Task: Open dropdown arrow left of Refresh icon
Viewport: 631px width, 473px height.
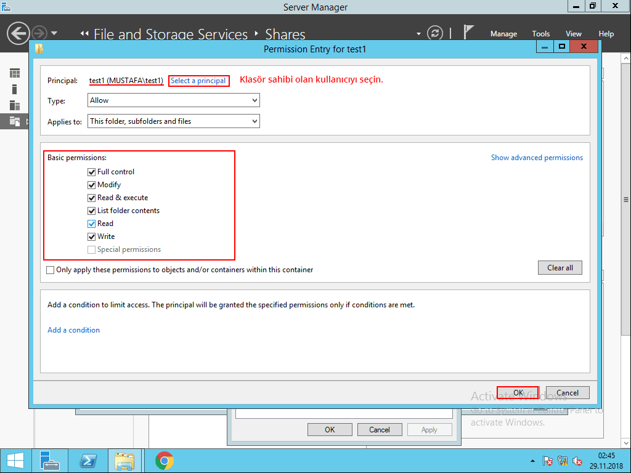Action: pyautogui.click(x=418, y=34)
